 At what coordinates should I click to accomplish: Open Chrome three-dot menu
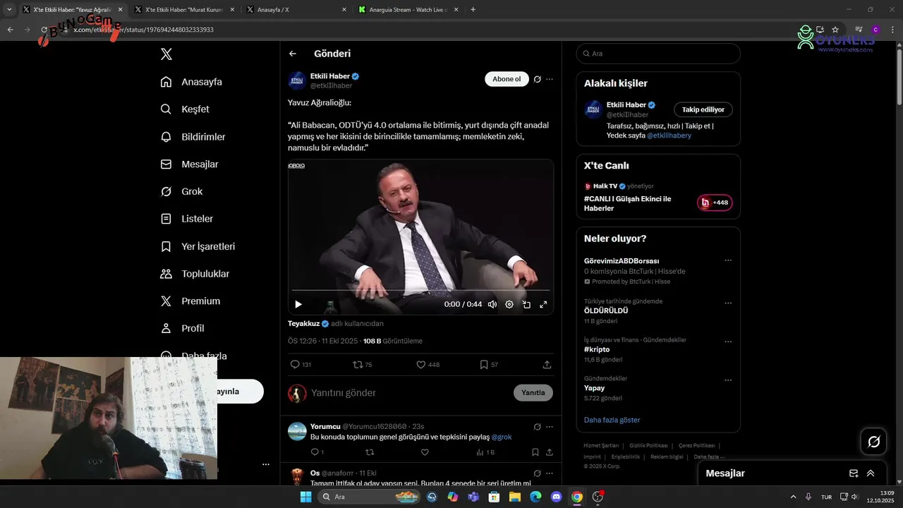coord(892,30)
